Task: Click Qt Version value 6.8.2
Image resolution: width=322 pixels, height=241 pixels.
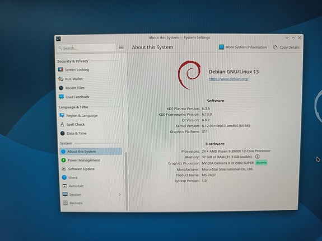Action: pos(206,120)
